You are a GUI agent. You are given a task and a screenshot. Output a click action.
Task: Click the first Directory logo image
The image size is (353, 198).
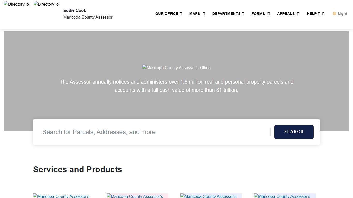coord(17,4)
